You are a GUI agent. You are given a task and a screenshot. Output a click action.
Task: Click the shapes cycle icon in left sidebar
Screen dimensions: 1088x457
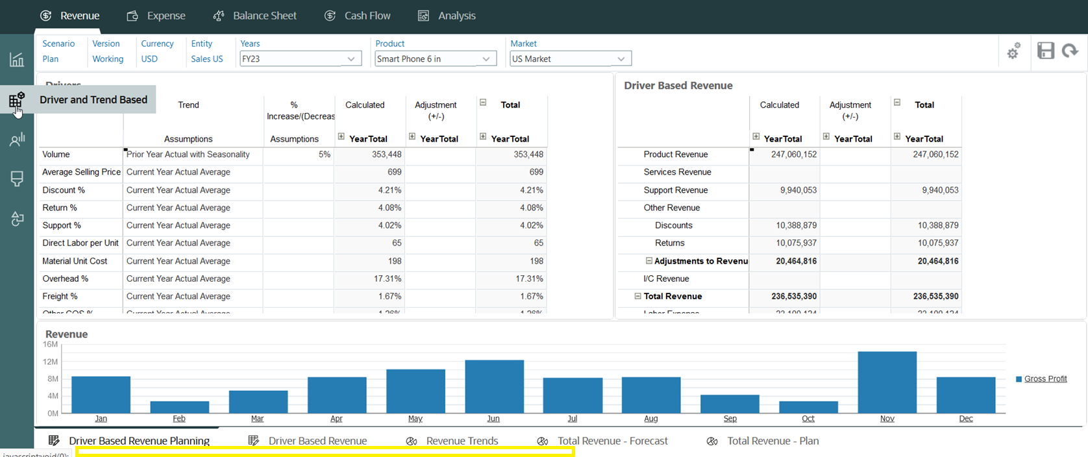click(17, 219)
